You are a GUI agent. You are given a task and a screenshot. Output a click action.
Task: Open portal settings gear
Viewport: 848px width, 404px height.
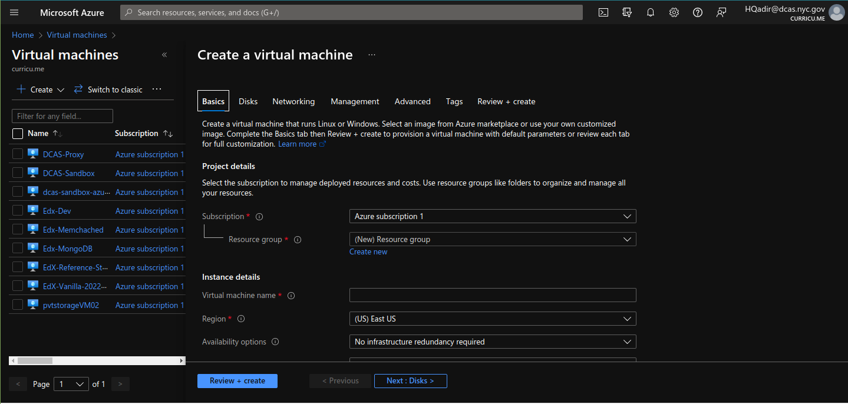(x=674, y=12)
